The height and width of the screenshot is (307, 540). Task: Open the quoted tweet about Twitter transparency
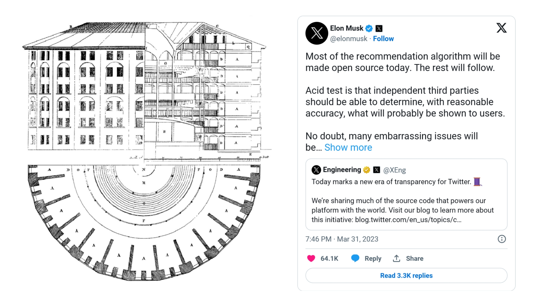pos(406,200)
